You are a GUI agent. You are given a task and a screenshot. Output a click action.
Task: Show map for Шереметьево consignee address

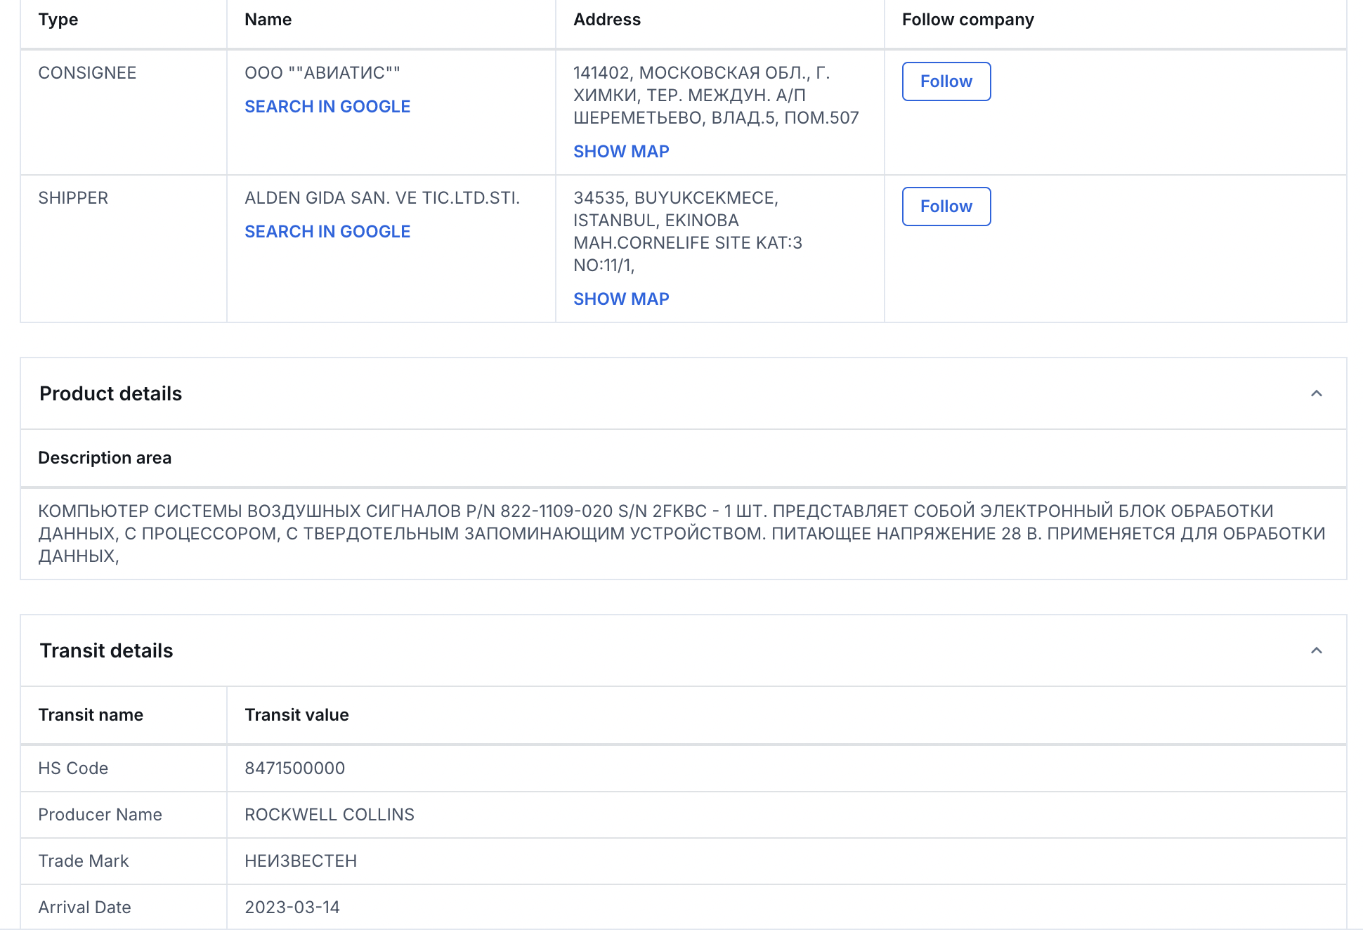pos(620,152)
